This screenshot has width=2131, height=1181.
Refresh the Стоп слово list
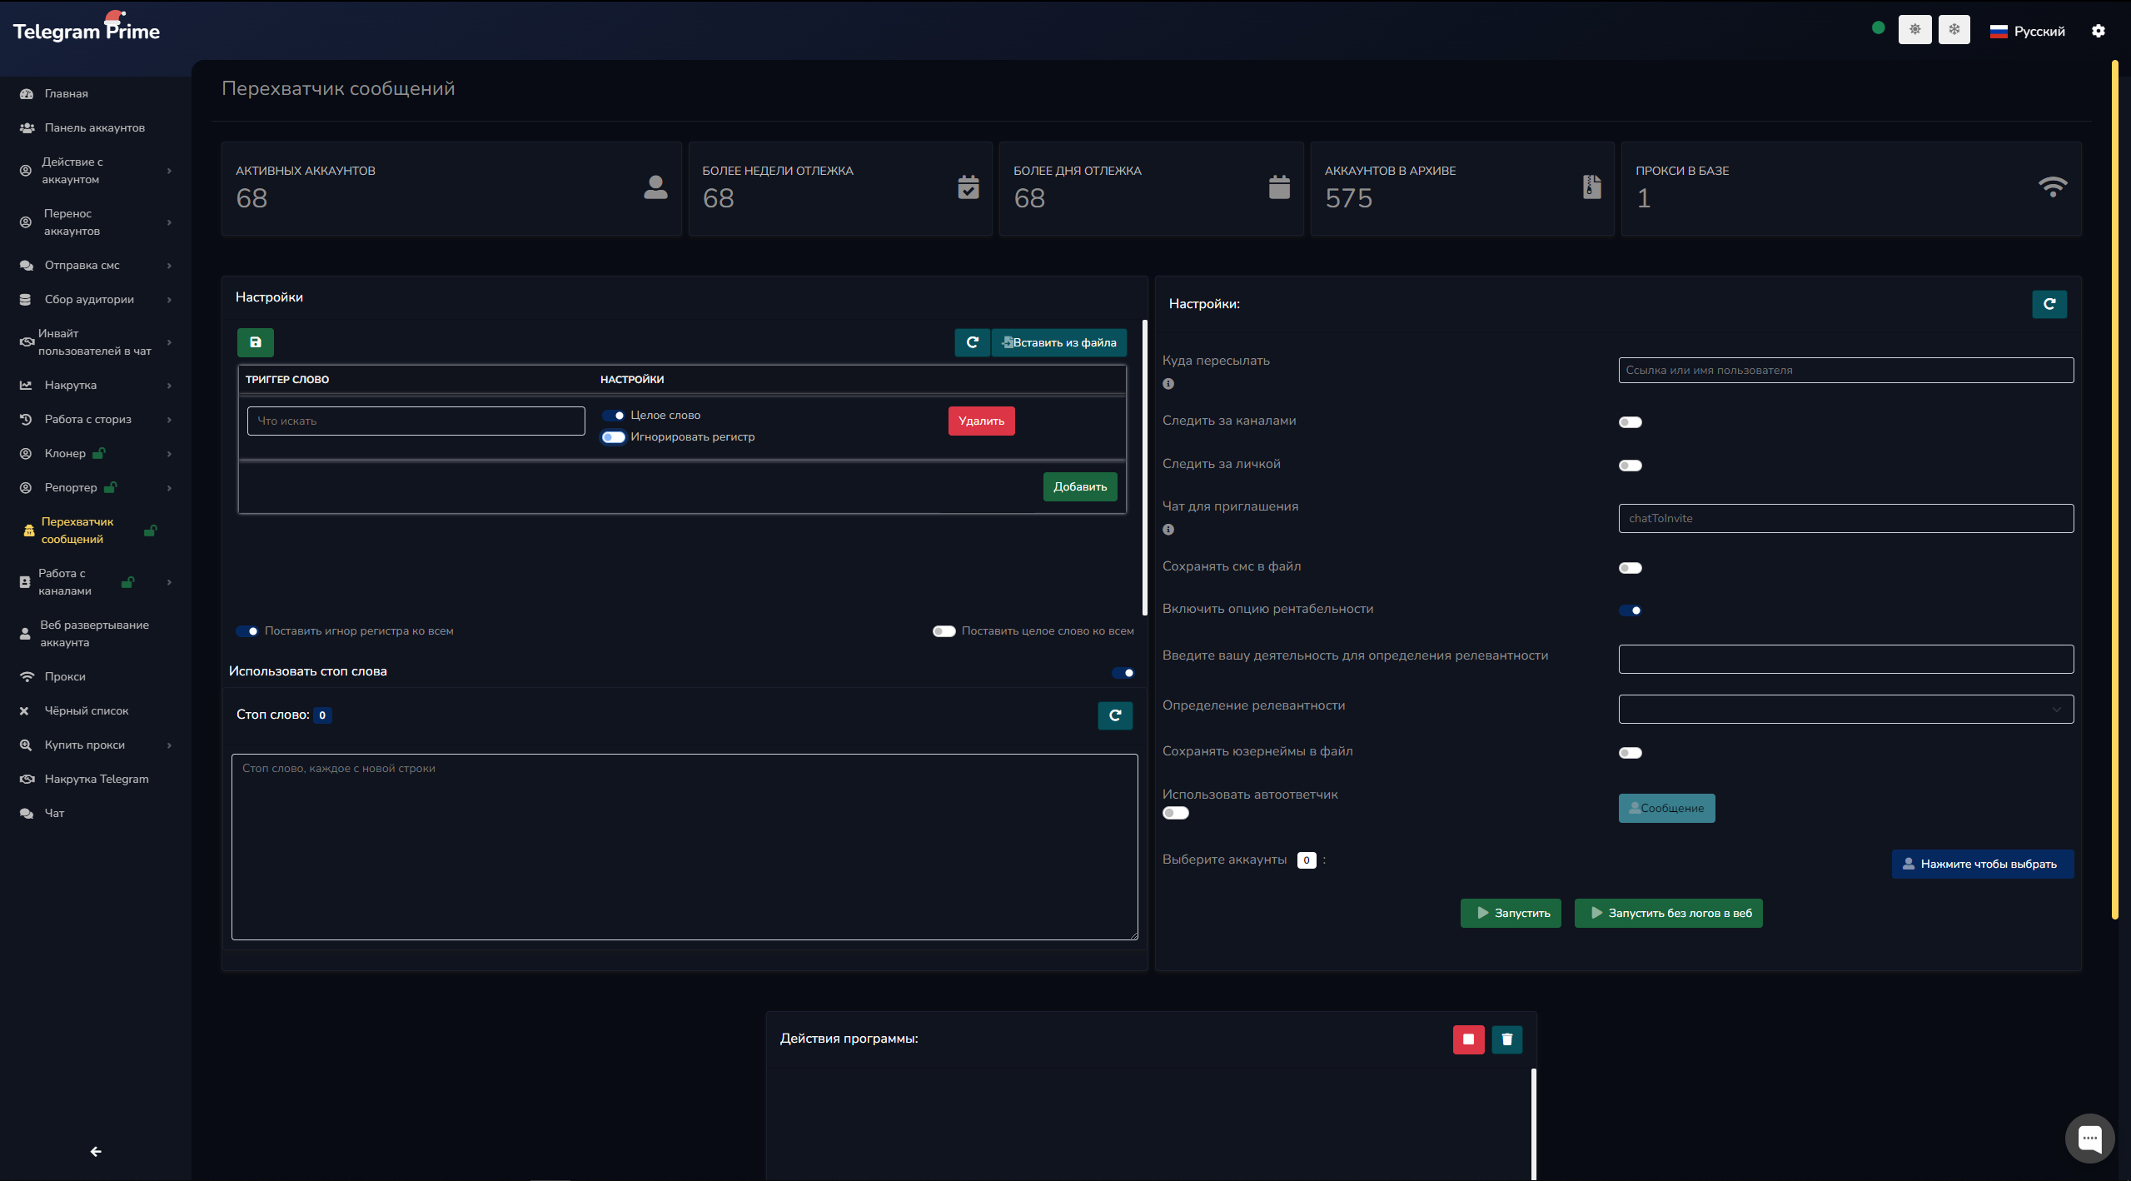click(1115, 715)
